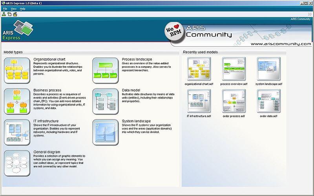This screenshot has width=314, height=196.
Task: Open the File menu
Action: [5, 9]
